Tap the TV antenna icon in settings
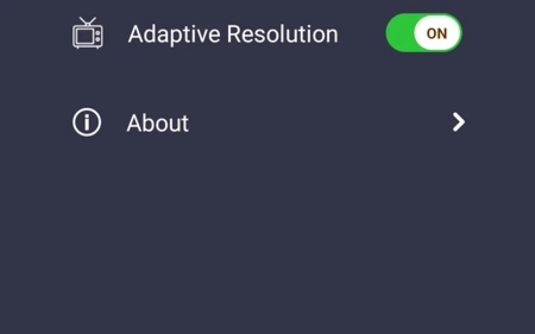Viewport: 535px width, 334px height. [x=88, y=34]
